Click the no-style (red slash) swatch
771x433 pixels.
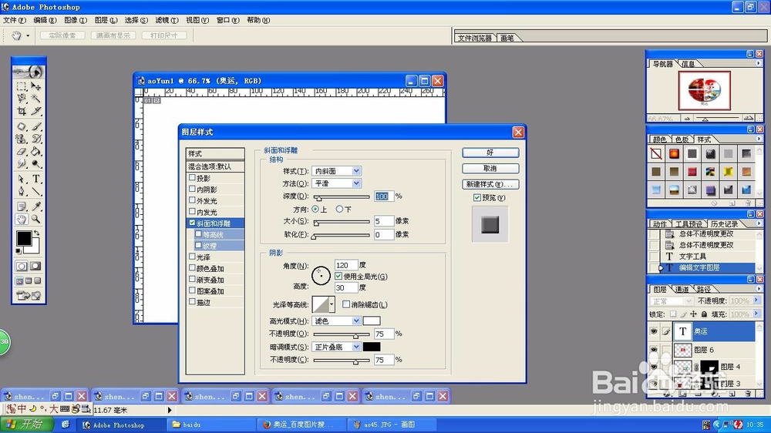coord(656,154)
